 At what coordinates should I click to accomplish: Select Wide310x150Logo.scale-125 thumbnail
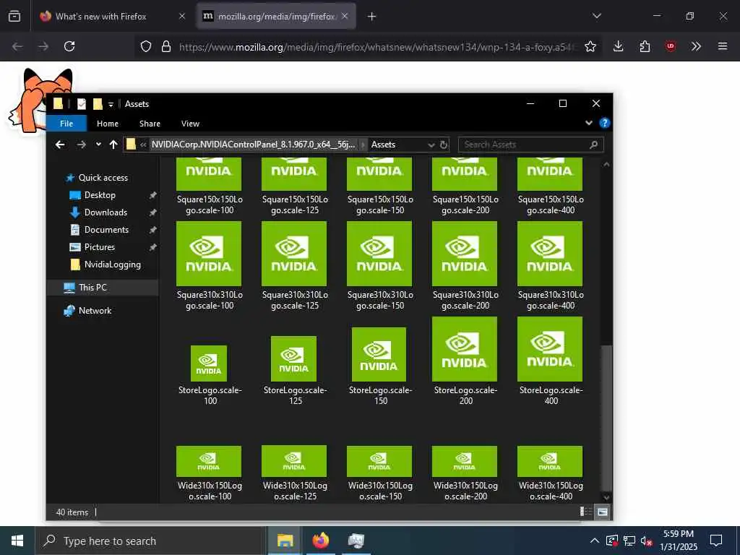(x=294, y=461)
